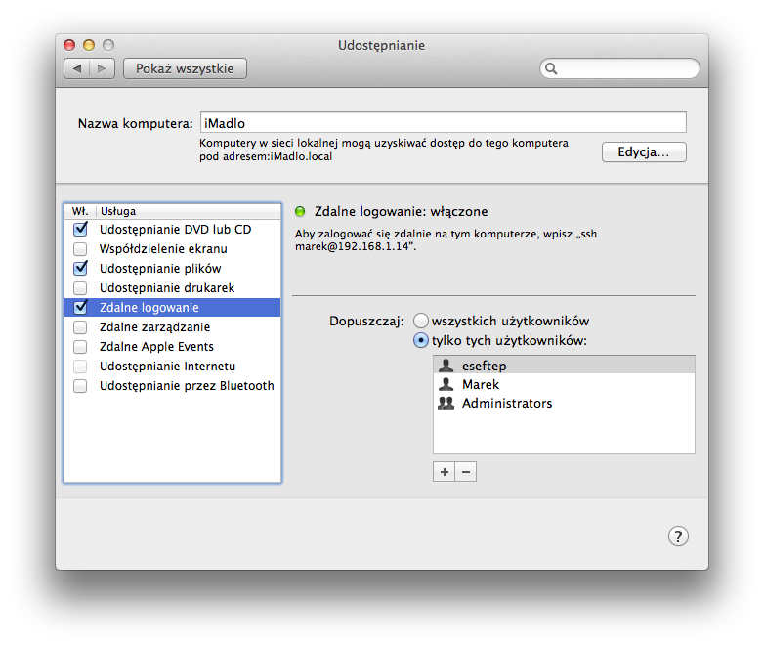Click in the search field
764x647 pixels.
click(619, 68)
